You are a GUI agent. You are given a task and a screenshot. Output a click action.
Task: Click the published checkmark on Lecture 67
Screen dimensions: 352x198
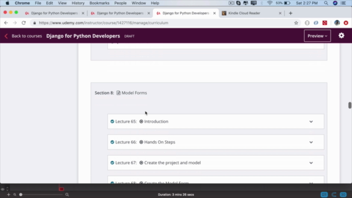coord(112,163)
